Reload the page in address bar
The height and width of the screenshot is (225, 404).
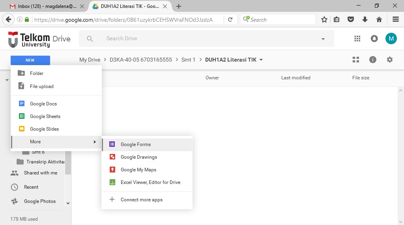click(230, 19)
